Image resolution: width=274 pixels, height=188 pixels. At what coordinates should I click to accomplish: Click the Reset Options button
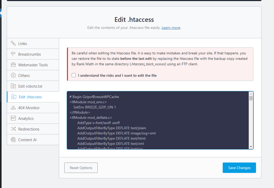pos(81,168)
